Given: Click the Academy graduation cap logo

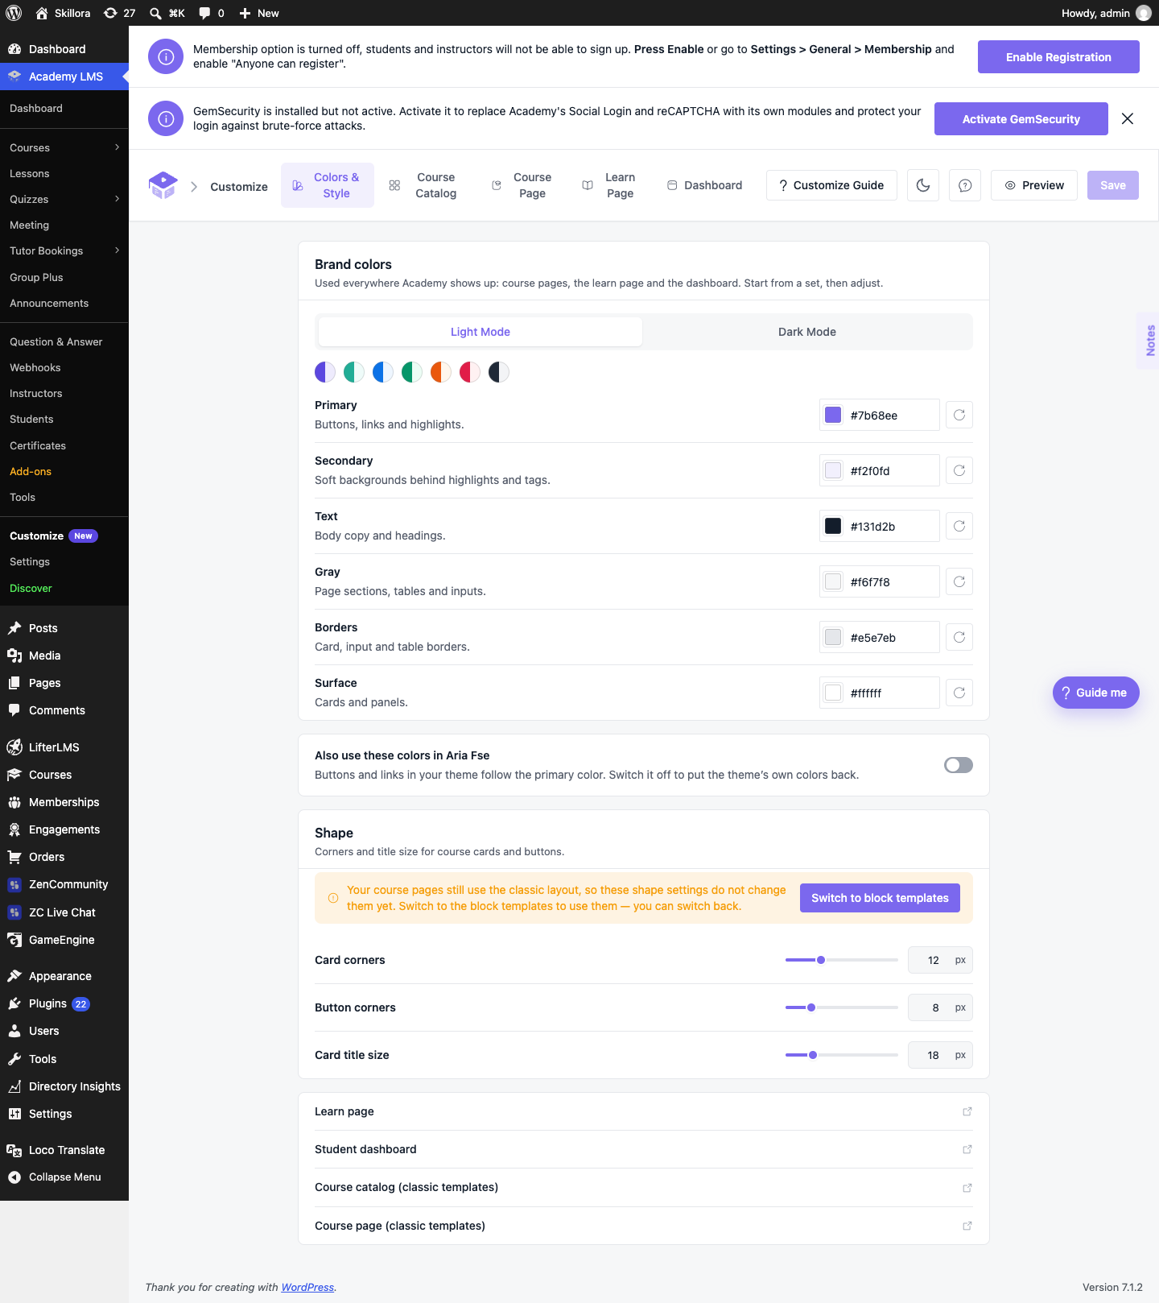Looking at the screenshot, I should point(163,185).
